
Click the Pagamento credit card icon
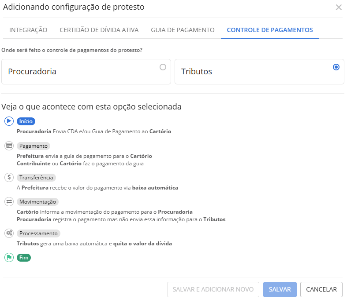[9, 146]
